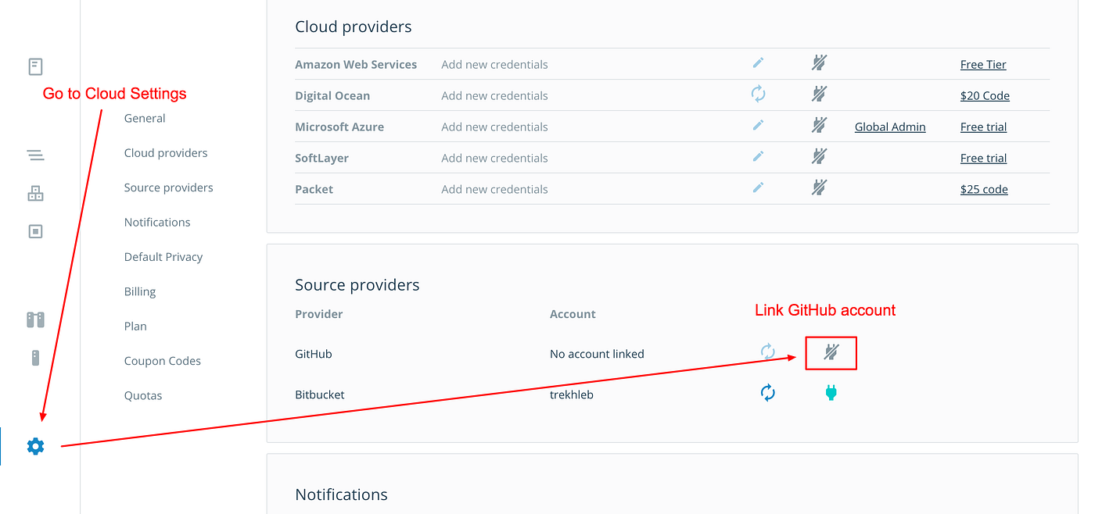This screenshot has width=1095, height=514.
Task: Click the Cloud providers section heading
Action: click(x=354, y=27)
